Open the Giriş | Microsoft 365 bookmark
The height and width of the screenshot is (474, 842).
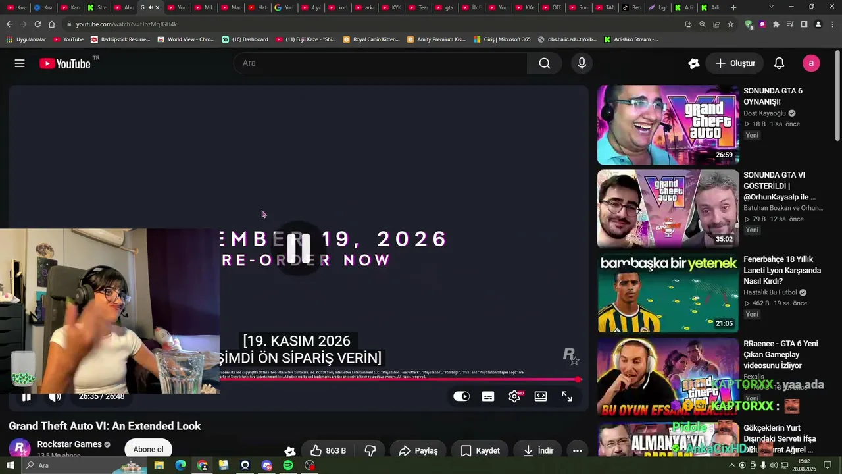[x=502, y=39]
